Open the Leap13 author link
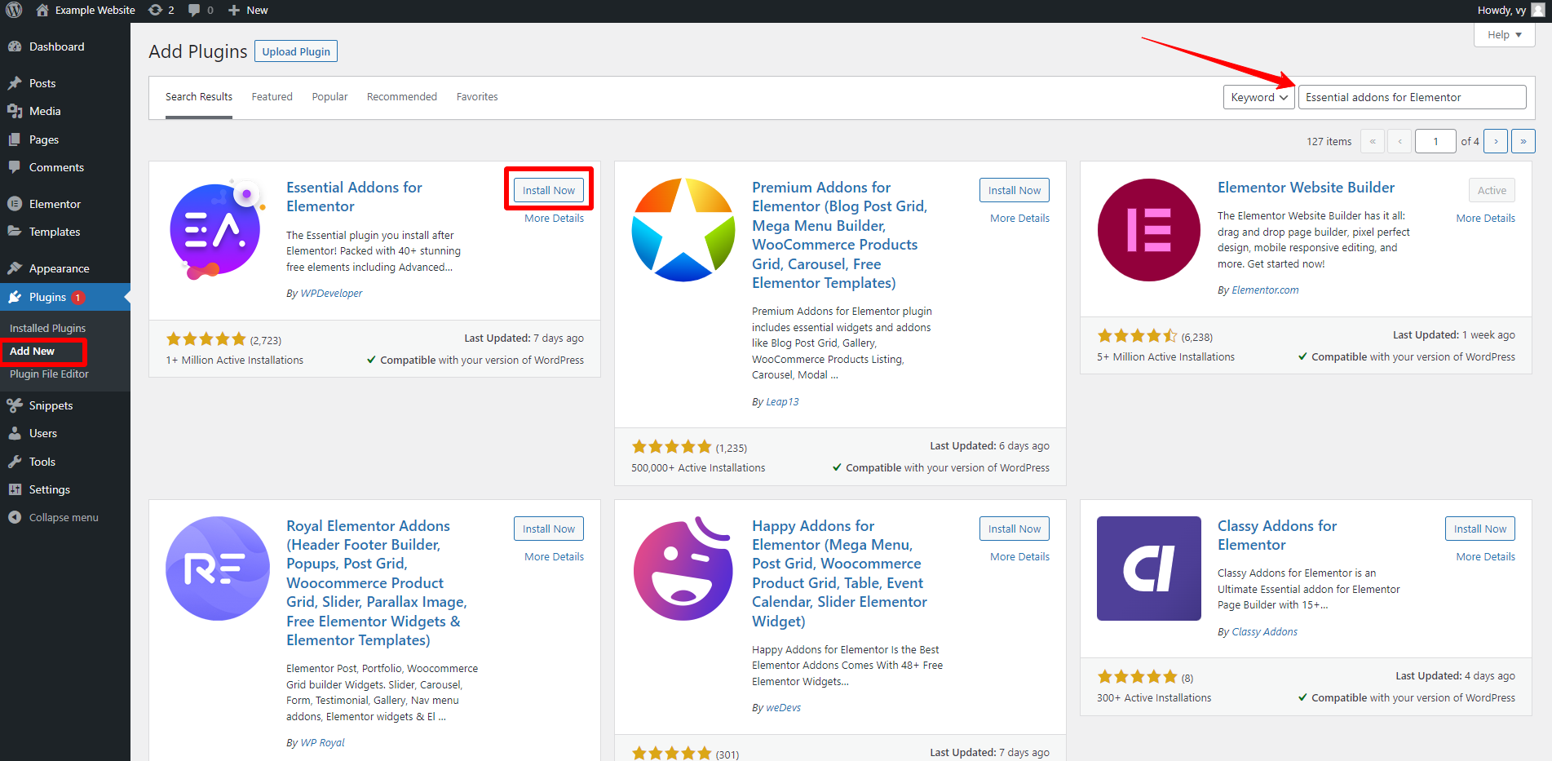This screenshot has width=1552, height=761. (x=782, y=401)
